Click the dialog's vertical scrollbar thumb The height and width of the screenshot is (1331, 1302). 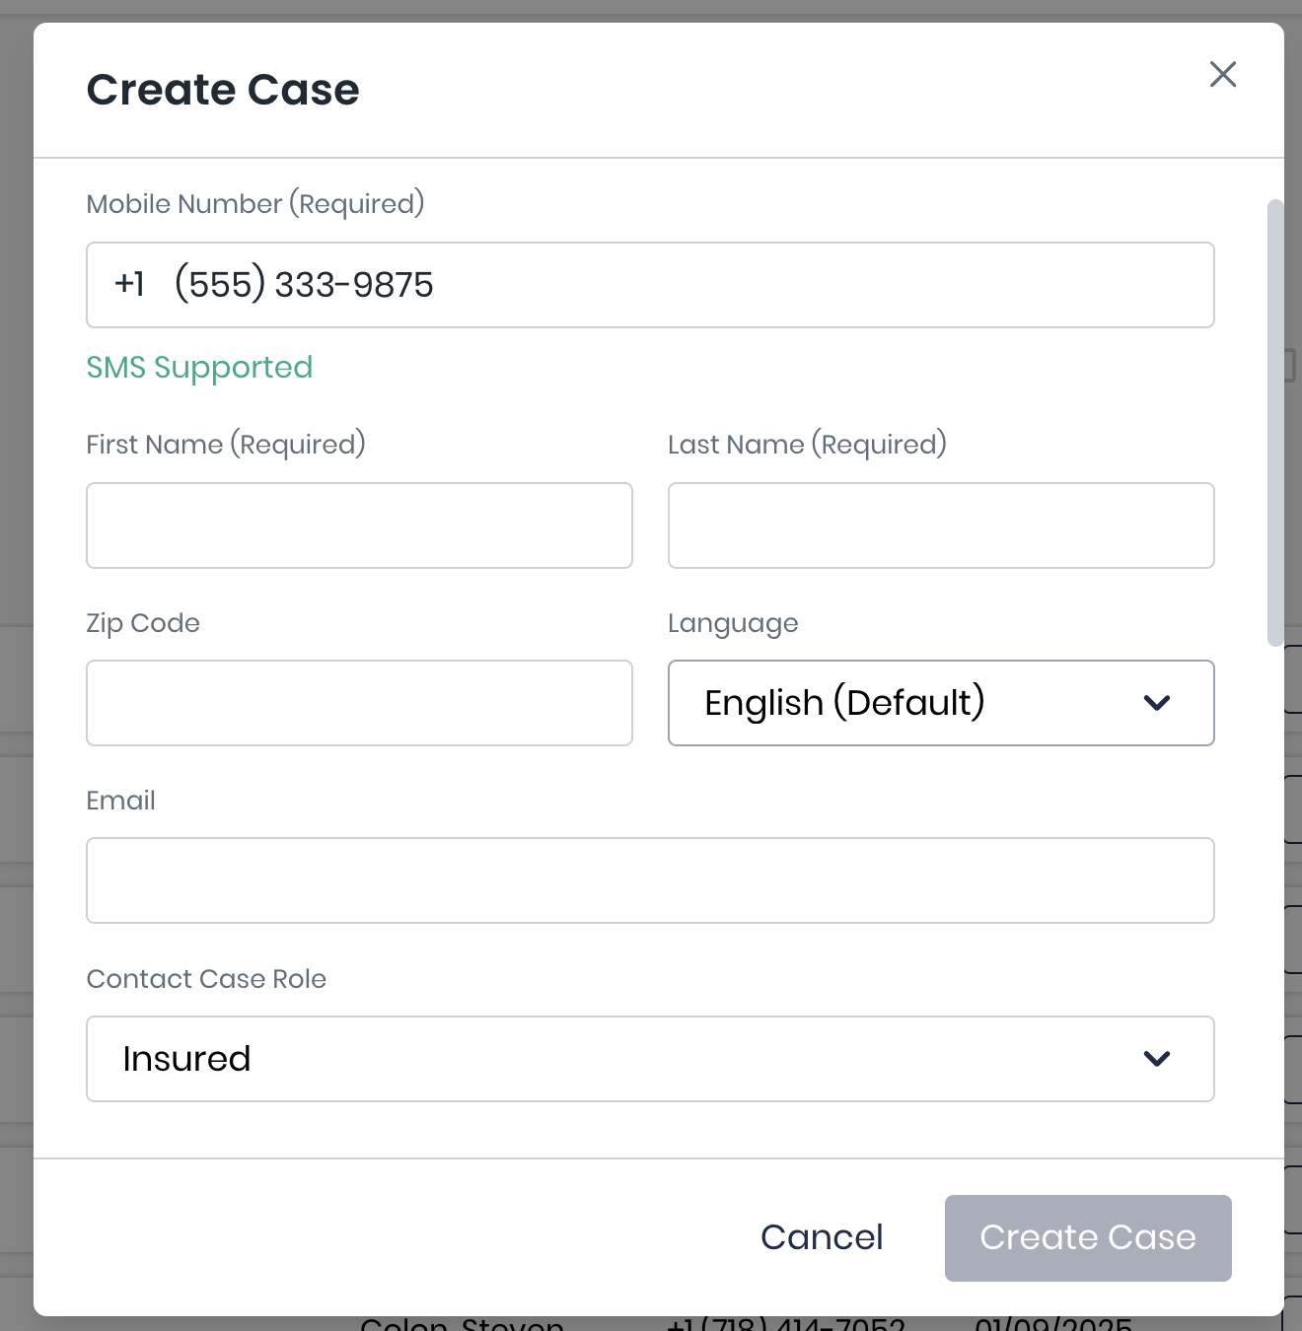point(1274,422)
